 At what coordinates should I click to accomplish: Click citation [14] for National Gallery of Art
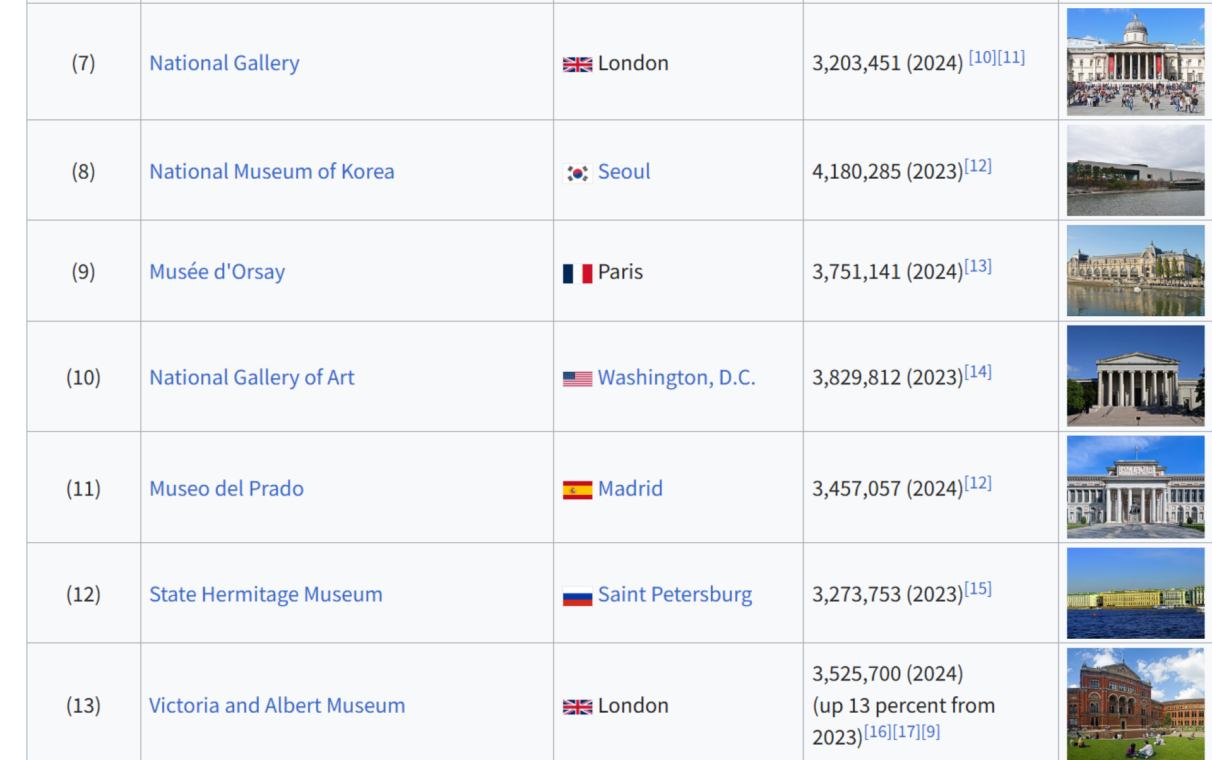point(978,372)
